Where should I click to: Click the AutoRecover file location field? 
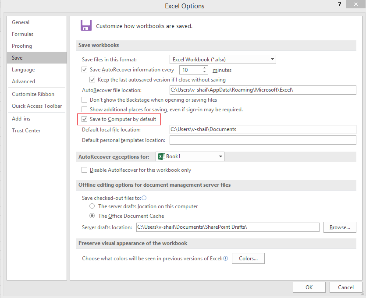pyautogui.click(x=263, y=90)
